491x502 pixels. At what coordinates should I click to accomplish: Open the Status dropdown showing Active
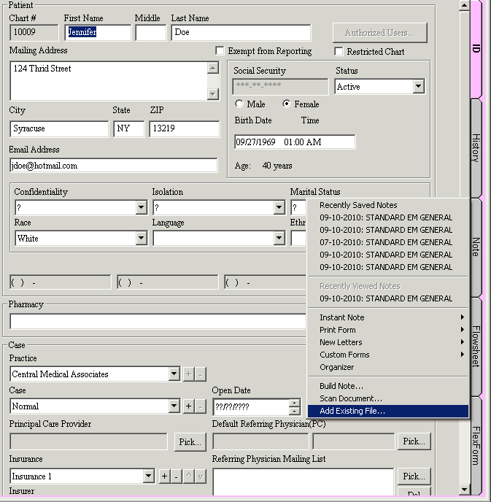coord(418,87)
